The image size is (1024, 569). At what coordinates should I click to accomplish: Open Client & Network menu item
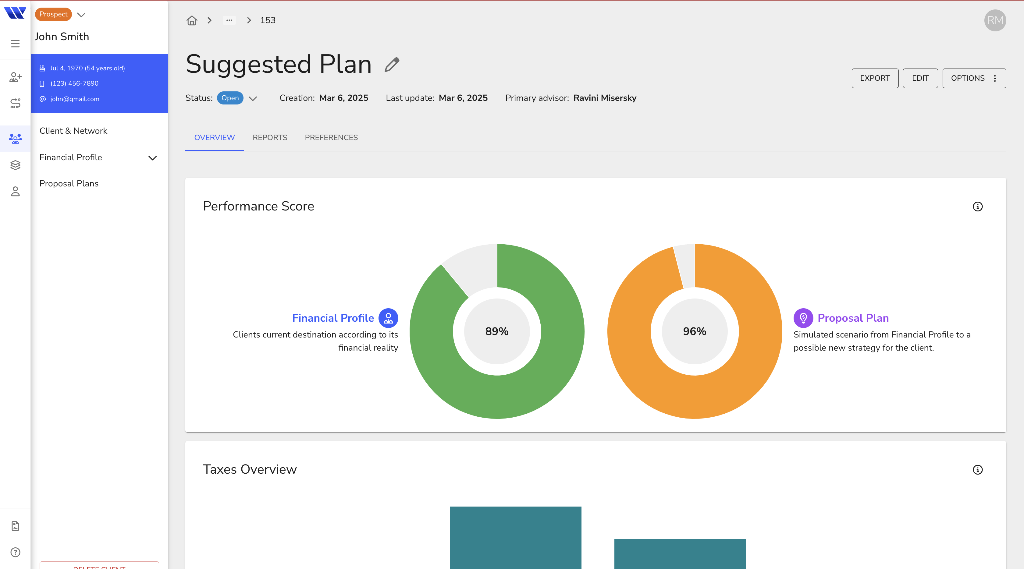pos(73,131)
